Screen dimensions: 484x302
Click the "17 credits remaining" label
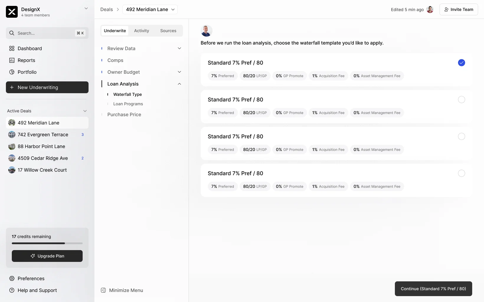coord(31,237)
